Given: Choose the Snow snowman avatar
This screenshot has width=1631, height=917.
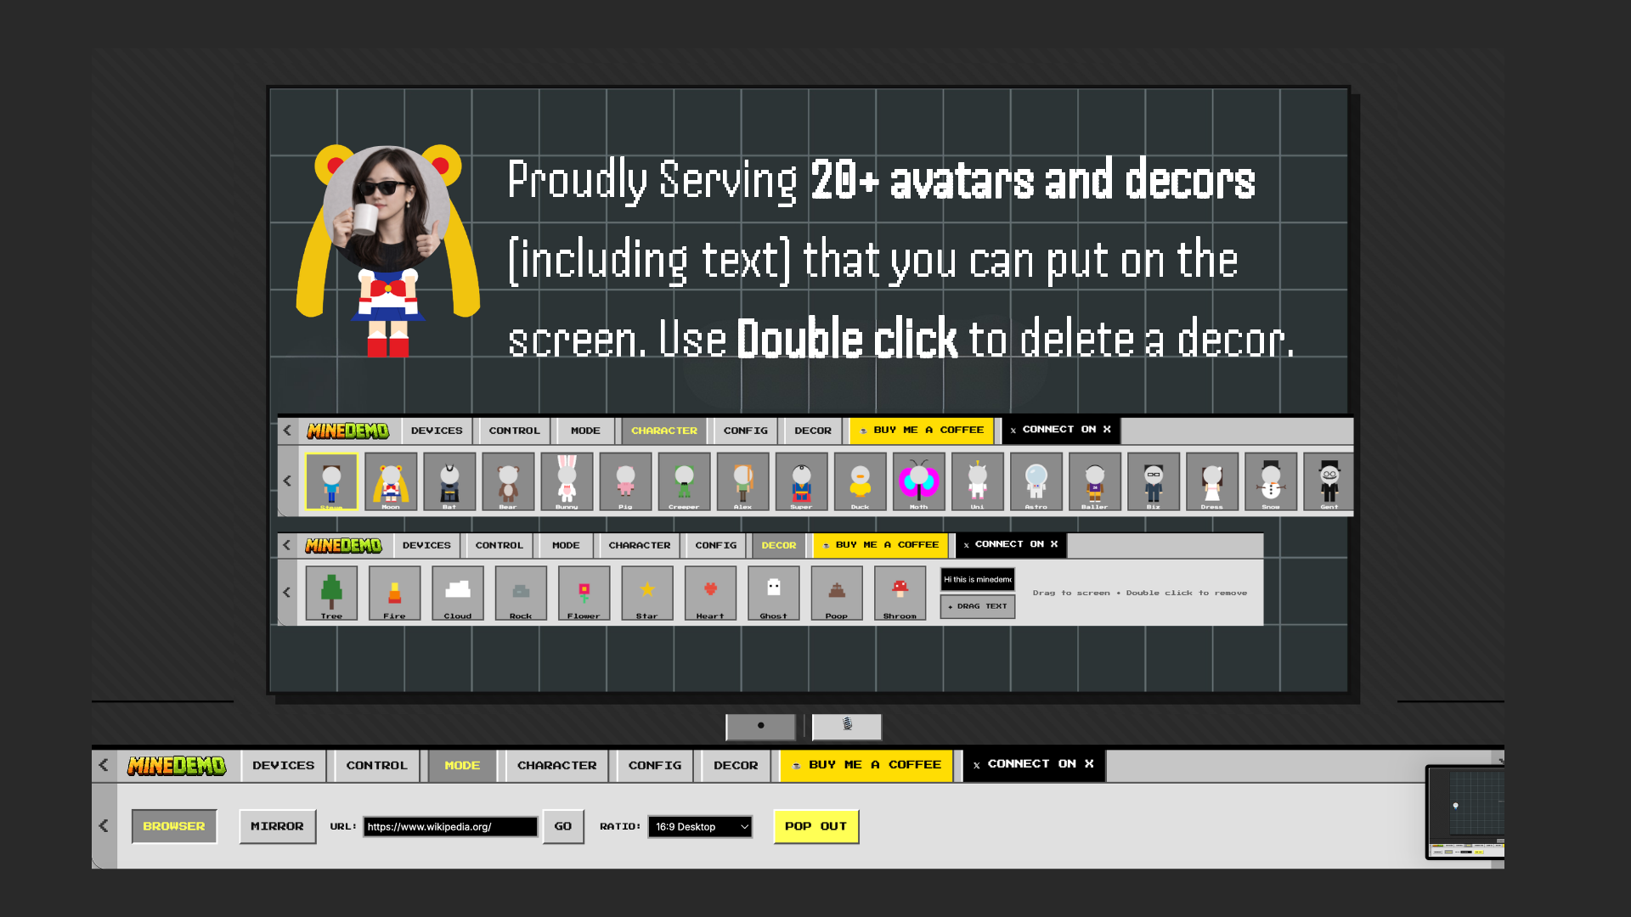Looking at the screenshot, I should [x=1270, y=481].
